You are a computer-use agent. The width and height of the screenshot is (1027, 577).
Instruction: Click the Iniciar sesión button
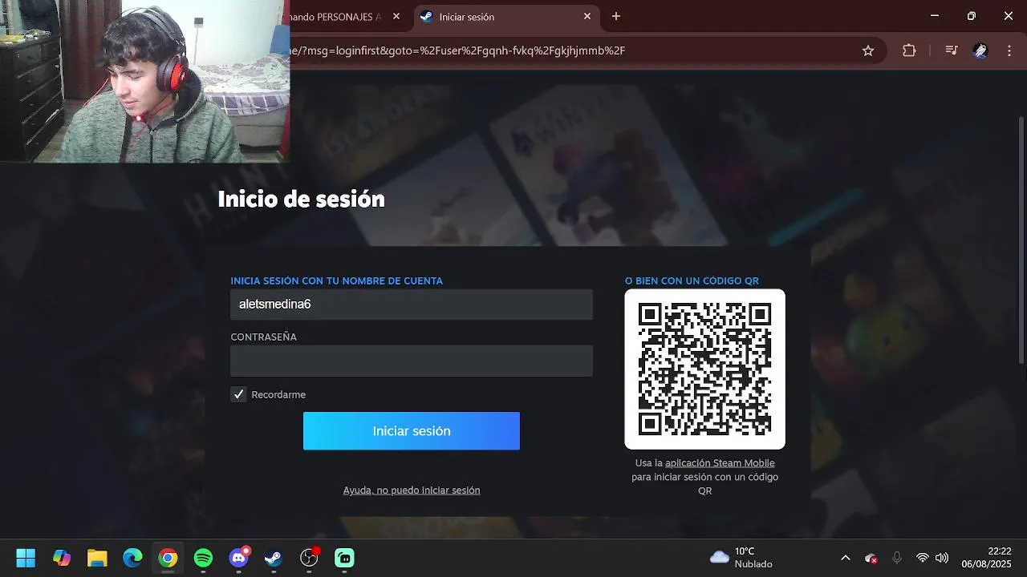pos(412,431)
